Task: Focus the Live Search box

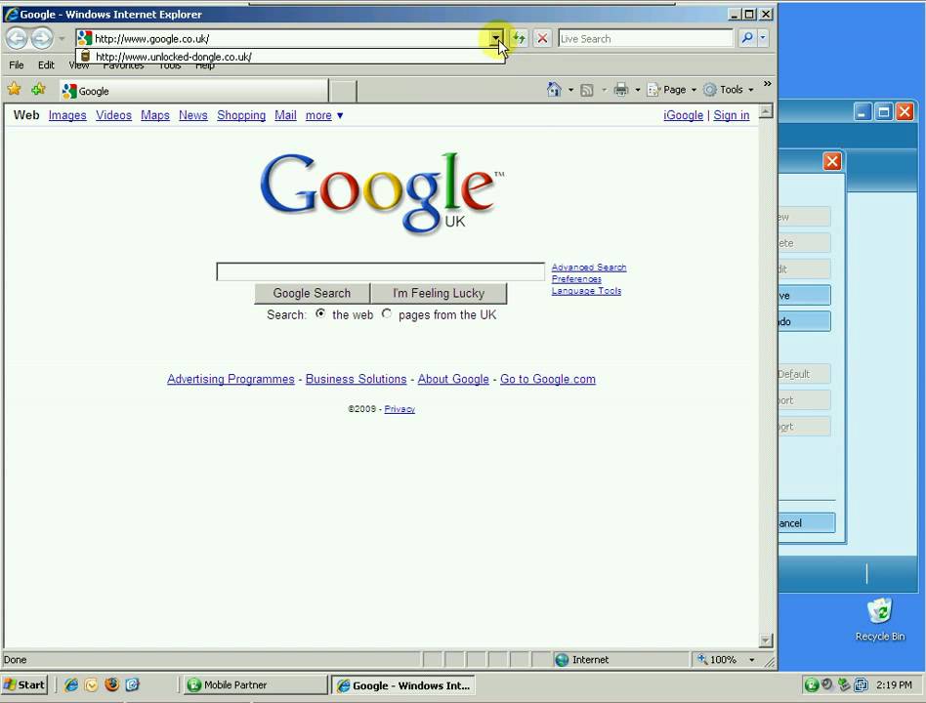Action: click(645, 38)
